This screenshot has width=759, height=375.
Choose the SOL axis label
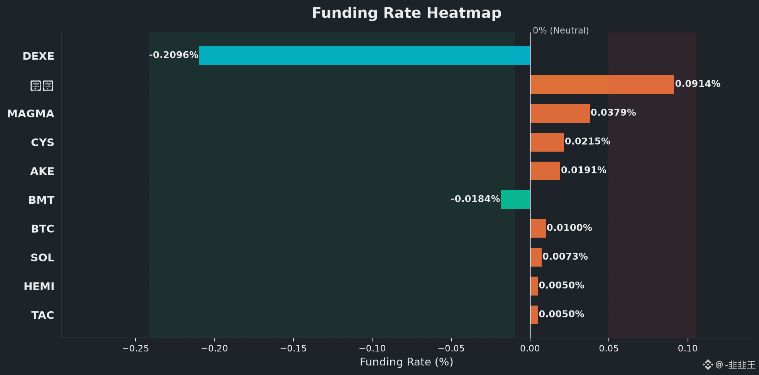[x=42, y=258]
